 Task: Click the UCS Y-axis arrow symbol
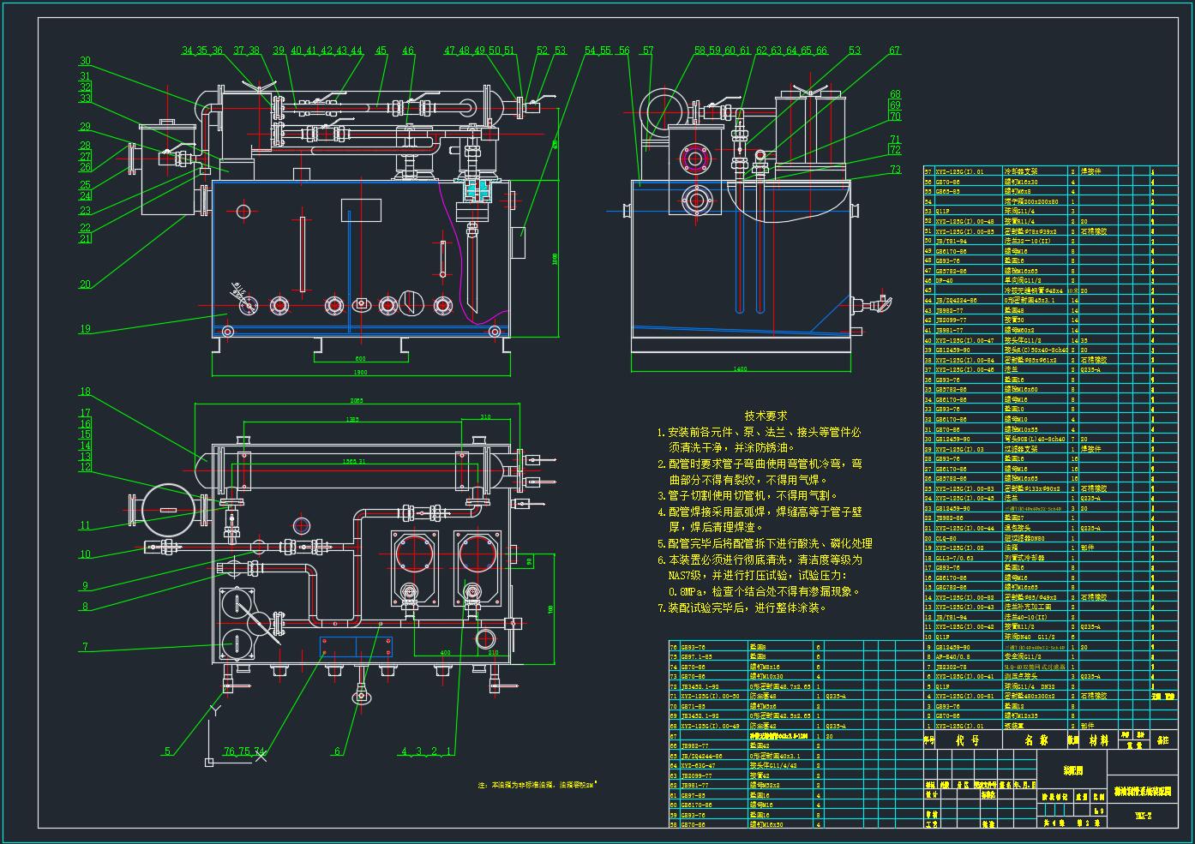pos(216,710)
